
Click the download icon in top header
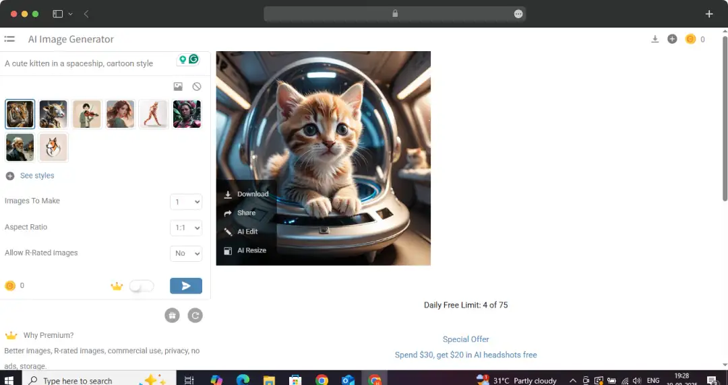click(x=655, y=40)
